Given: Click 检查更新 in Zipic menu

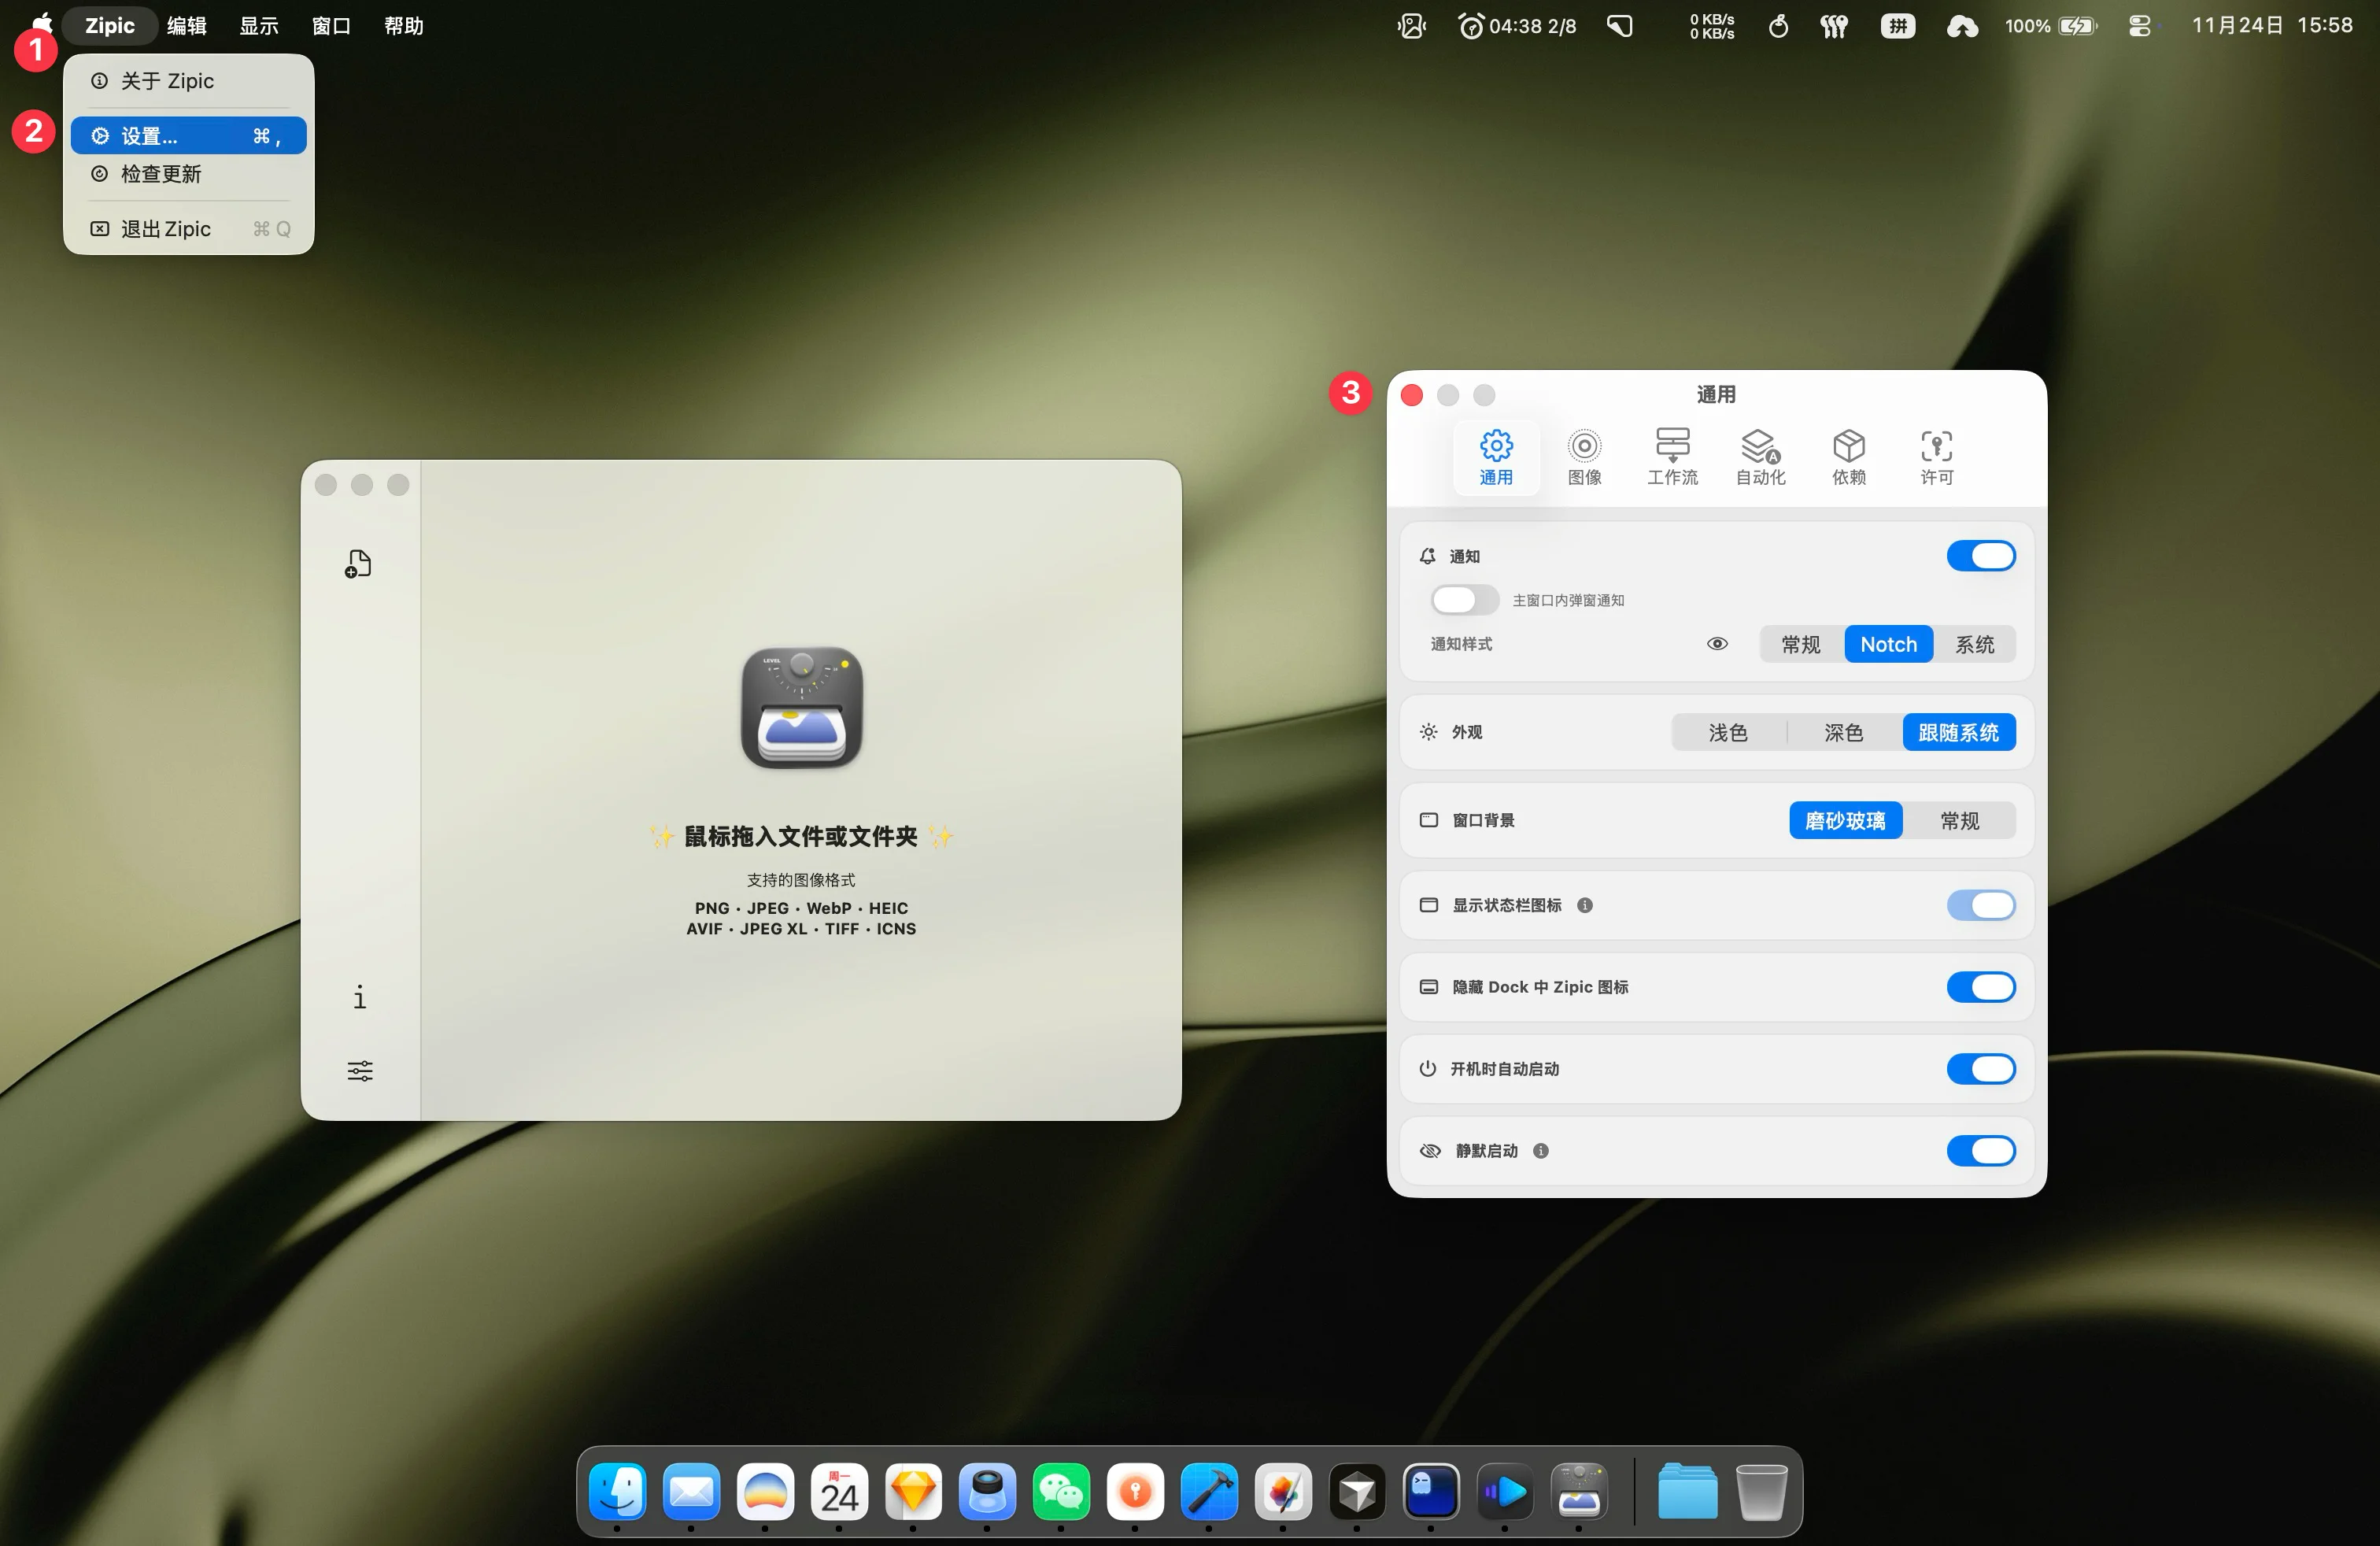Looking at the screenshot, I should click(x=161, y=174).
